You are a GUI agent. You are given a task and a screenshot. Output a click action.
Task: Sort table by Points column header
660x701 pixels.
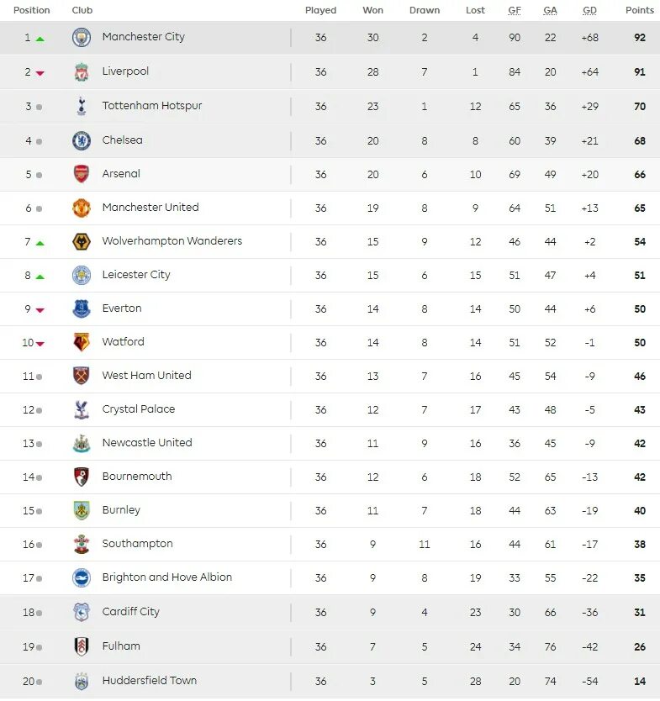click(x=640, y=10)
